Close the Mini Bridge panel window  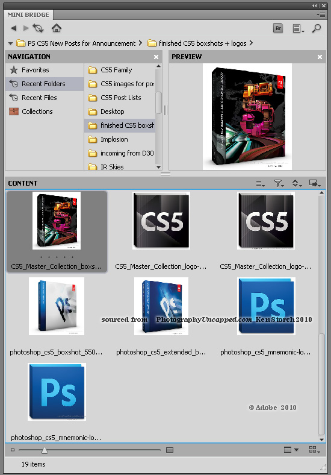click(324, 5)
